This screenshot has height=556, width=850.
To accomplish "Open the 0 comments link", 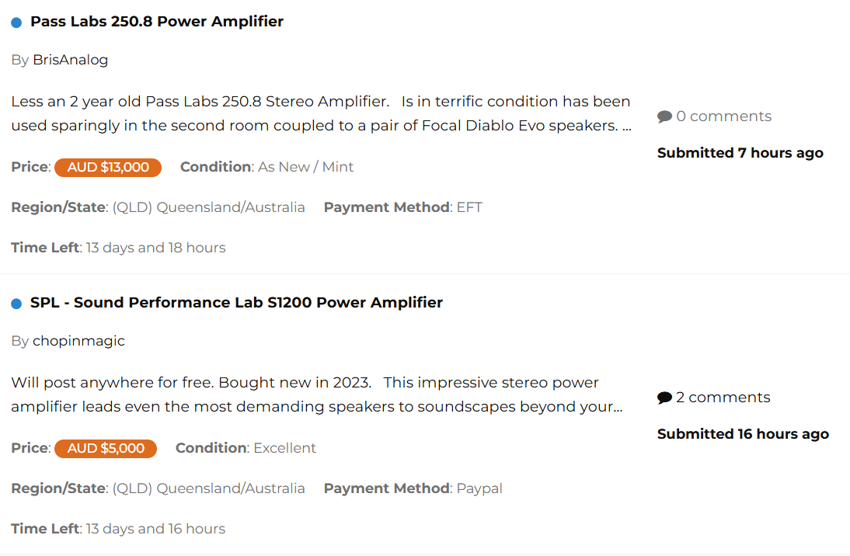I will tap(723, 116).
